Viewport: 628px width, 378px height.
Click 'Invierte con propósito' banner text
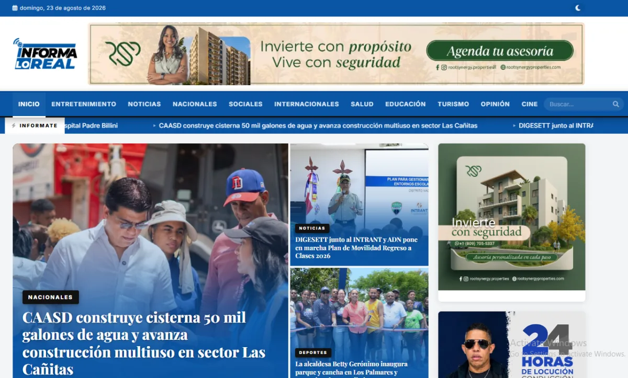tap(335, 47)
